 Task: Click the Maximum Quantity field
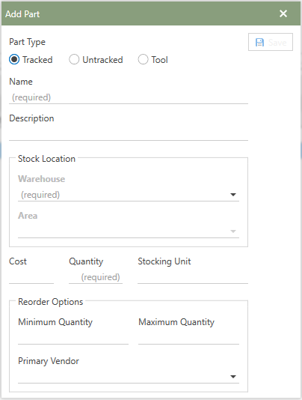(188, 338)
